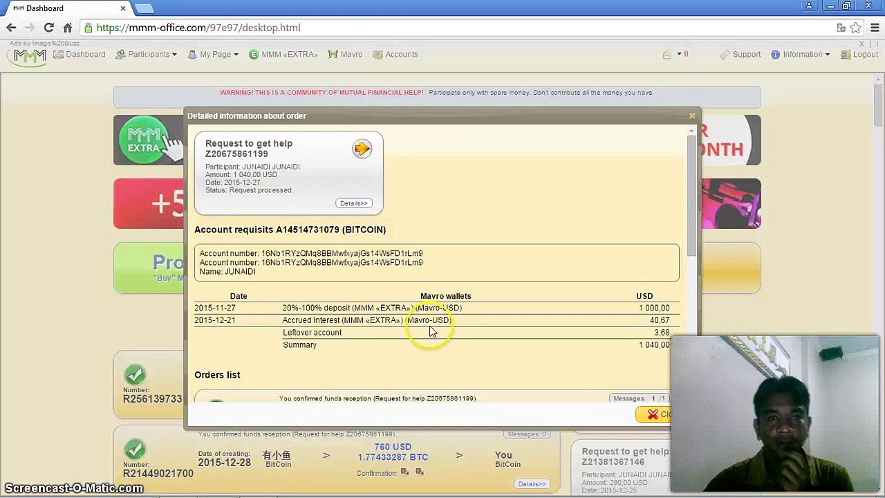Click the Logout link

tap(859, 55)
